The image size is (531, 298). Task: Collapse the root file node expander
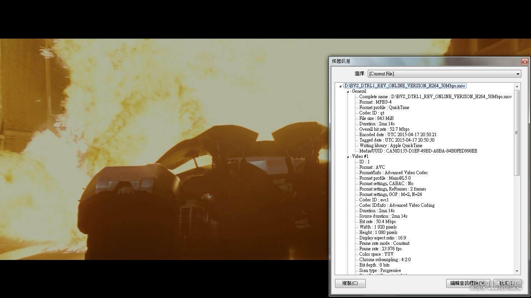341,86
